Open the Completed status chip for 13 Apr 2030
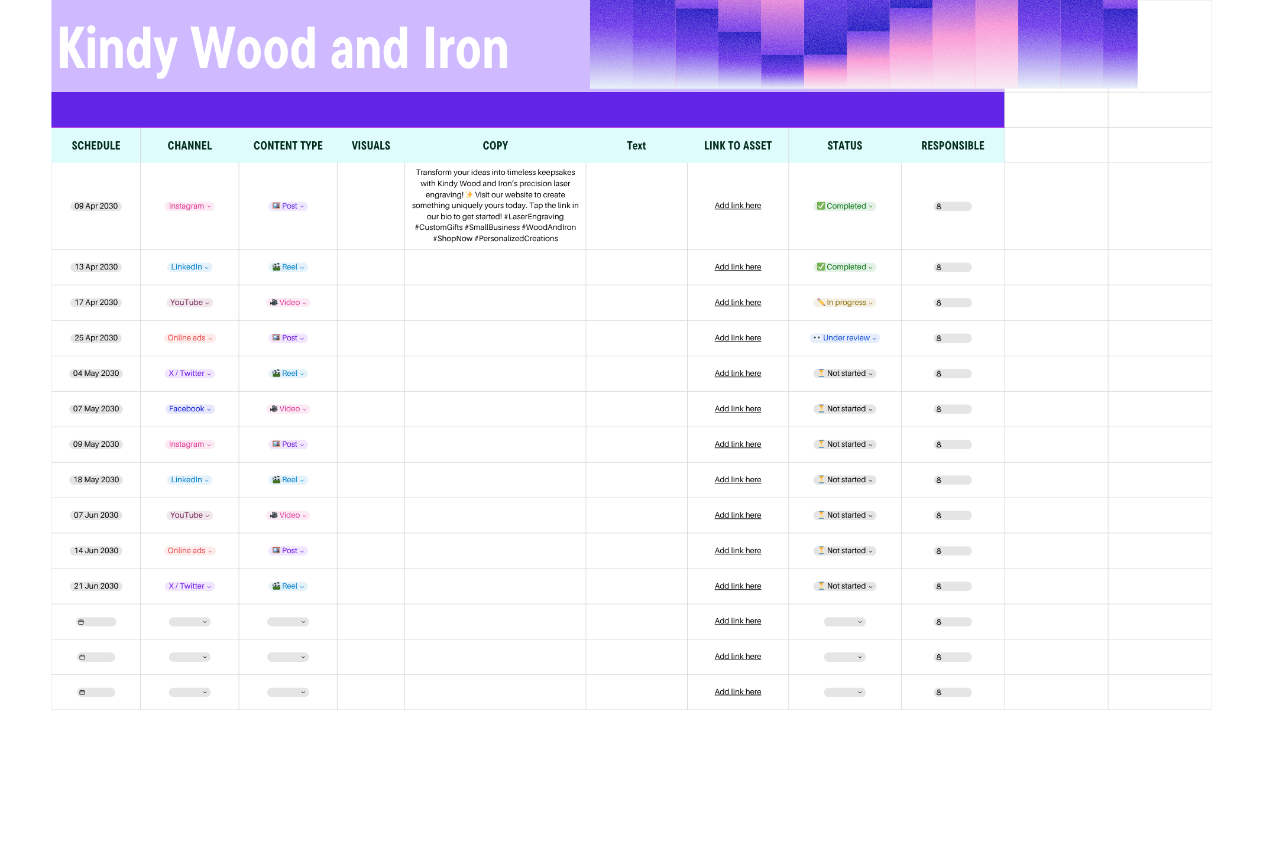Viewport: 1263px width, 851px height. click(x=845, y=267)
